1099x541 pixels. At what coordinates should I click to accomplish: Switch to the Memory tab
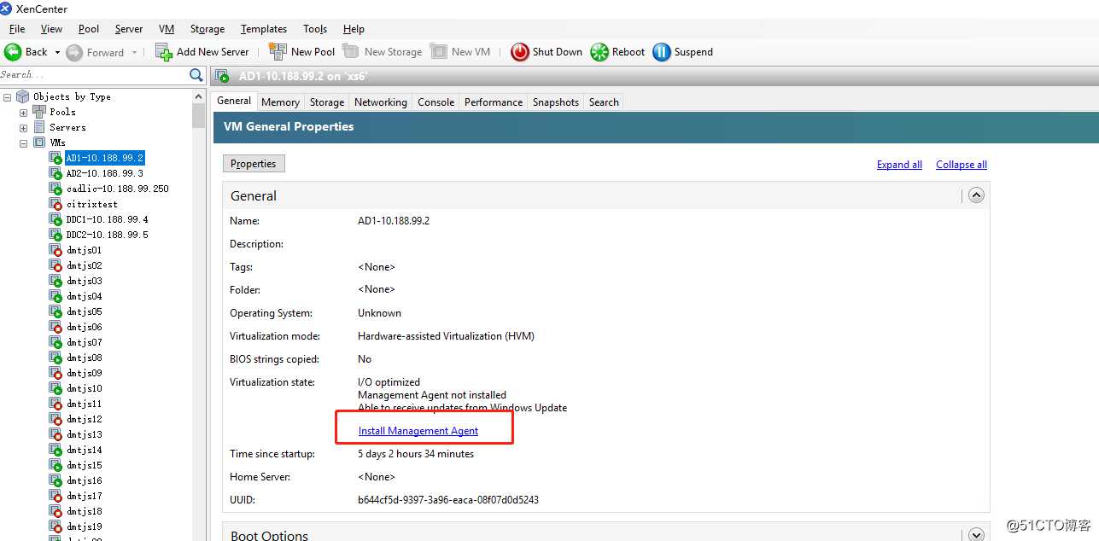280,102
